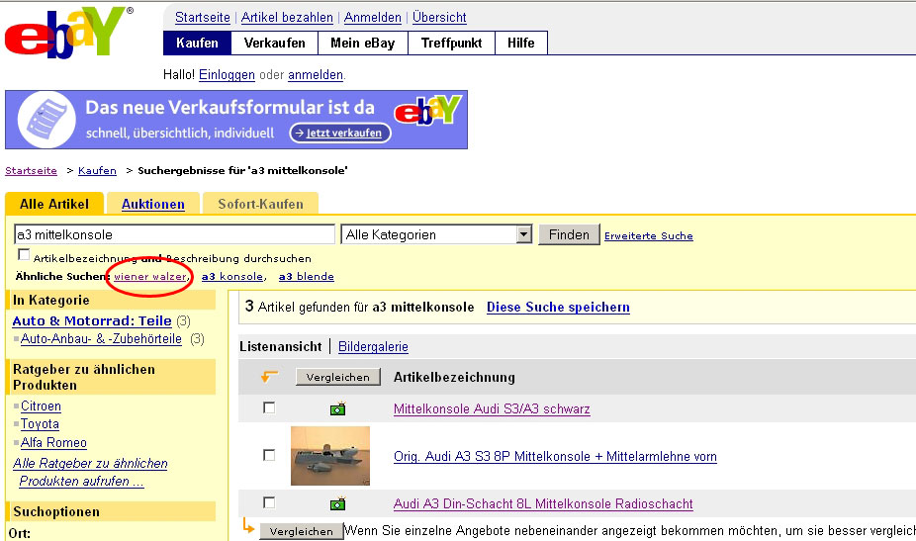916x541 pixels.
Task: Click the Vergleichen button below the listings
Action: [x=302, y=531]
